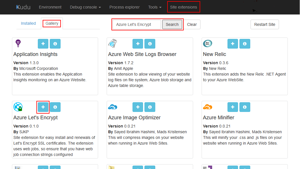The height and width of the screenshot is (169, 300).
Task: Click 'Version 0.1.0' text
Action: pos(26,126)
